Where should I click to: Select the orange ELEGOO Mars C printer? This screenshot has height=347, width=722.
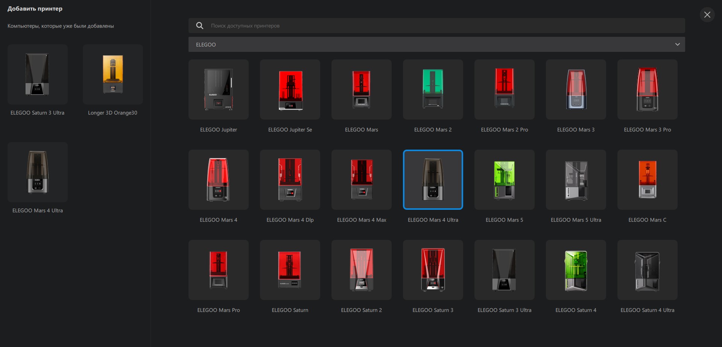[x=647, y=180]
